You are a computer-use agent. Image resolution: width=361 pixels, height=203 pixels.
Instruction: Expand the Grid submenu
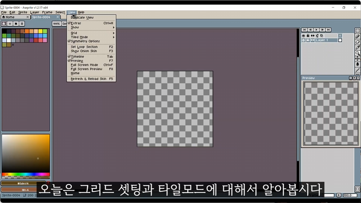click(x=91, y=33)
